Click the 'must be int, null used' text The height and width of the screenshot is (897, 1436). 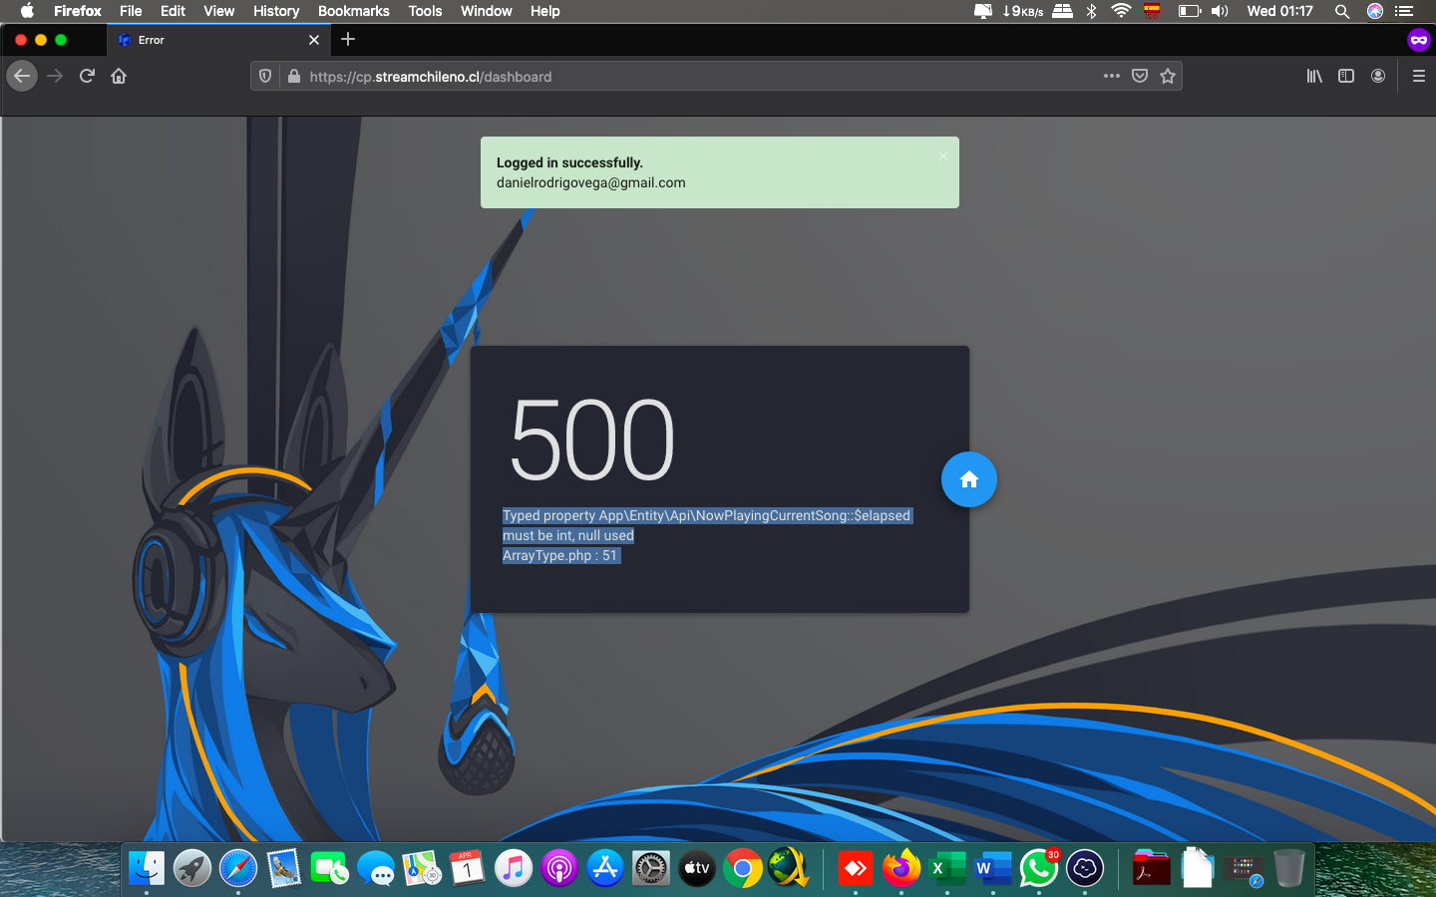tap(567, 535)
